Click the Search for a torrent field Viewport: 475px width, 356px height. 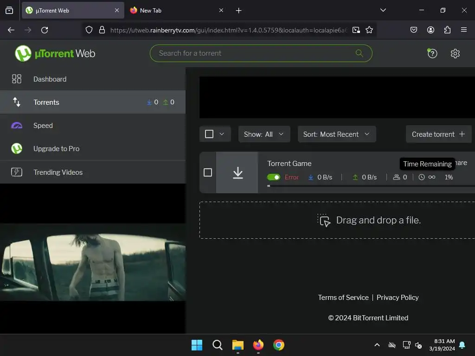point(261,53)
